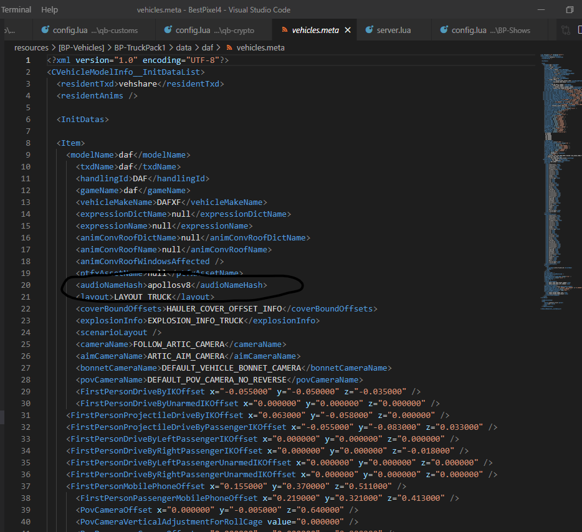Screen dimensions: 582x532
Task: Select line number 20 in the gutter
Action: 26,285
